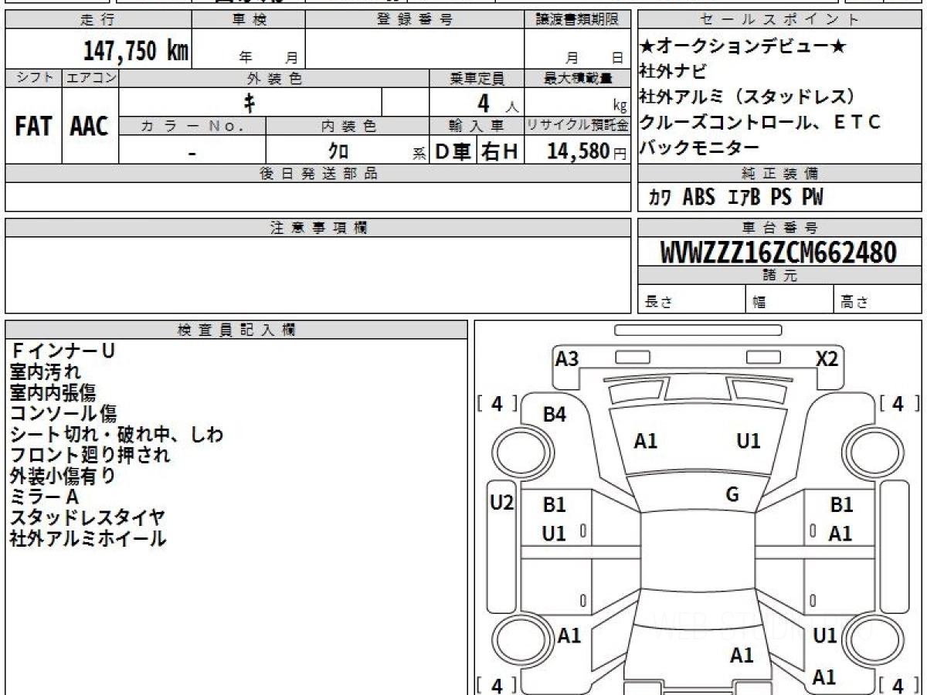Select the 社外アルミホイール note

click(88, 539)
